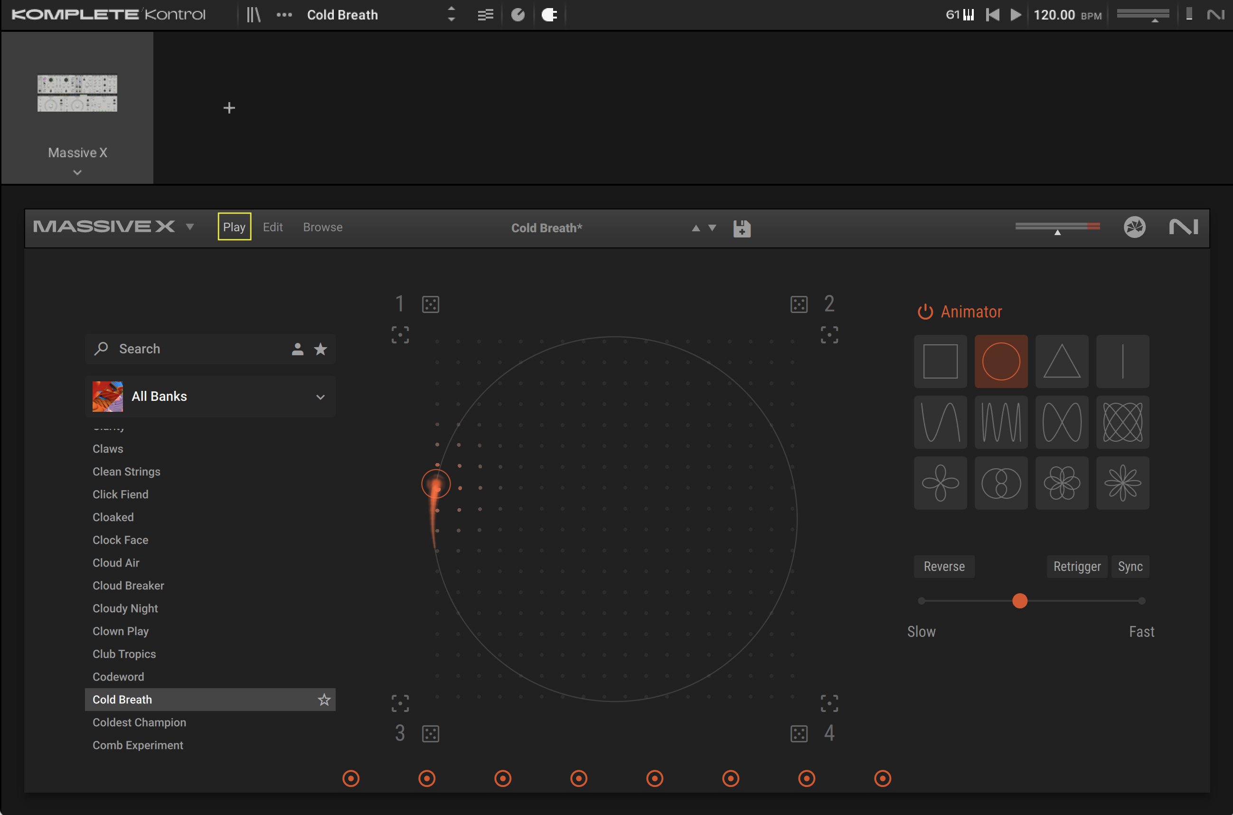The image size is (1233, 815).
Task: Load next preset with down arrow
Action: point(712,227)
